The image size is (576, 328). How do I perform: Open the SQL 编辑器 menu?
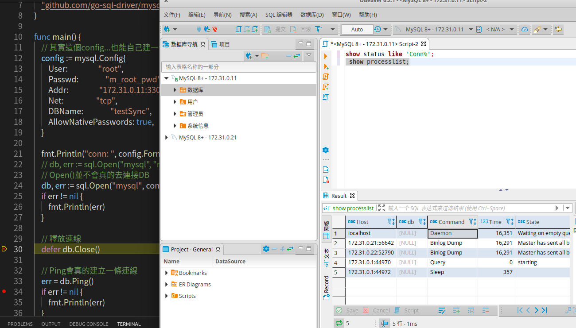point(279,15)
